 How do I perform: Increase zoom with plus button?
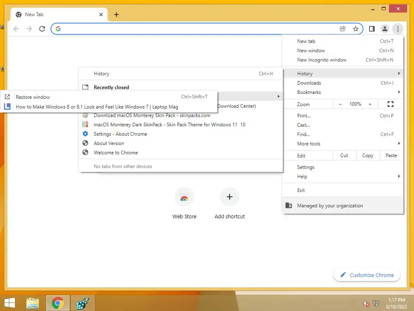(370, 104)
